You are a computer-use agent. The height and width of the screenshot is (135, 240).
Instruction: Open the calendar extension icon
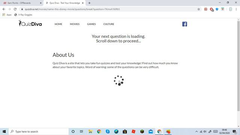(222, 9)
